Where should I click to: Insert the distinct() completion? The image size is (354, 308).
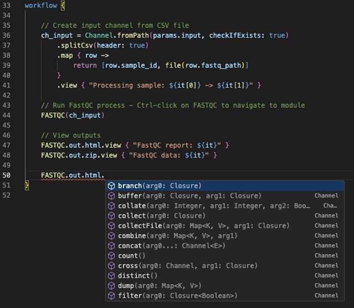pos(137,276)
